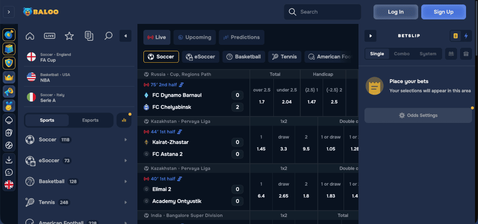This screenshot has height=224, width=478.
Task: Switch to the Upcoming tab
Action: click(195, 37)
